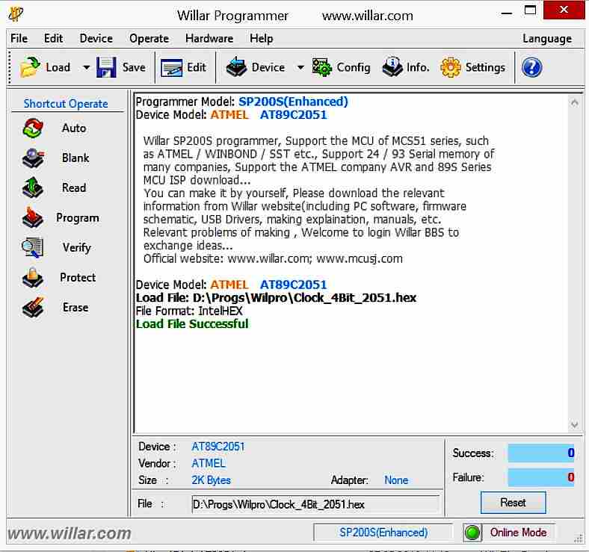Click the Read shortcut label
Image resolution: width=589 pixels, height=552 pixels.
point(74,187)
